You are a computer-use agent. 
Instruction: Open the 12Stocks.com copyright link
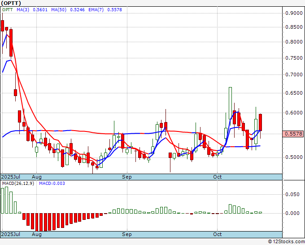pyautogui.click(x=286, y=241)
